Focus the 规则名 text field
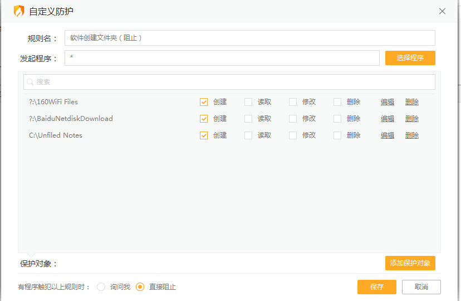This screenshot has width=461, height=301. click(249, 38)
